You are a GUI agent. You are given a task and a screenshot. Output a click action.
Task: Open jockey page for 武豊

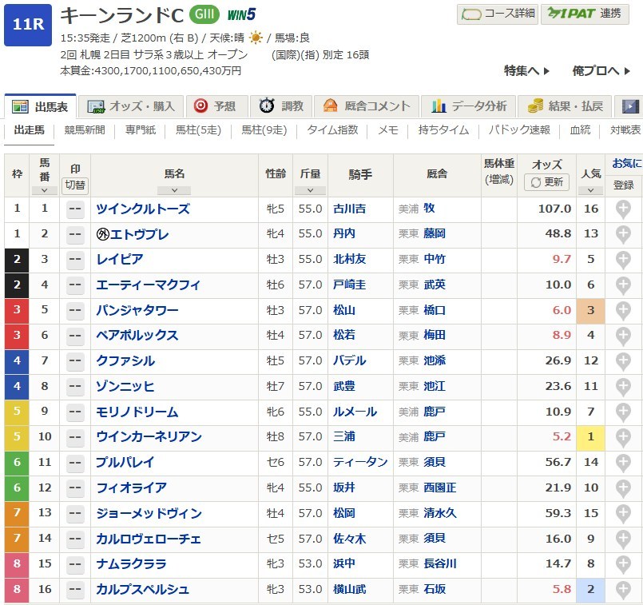(344, 386)
